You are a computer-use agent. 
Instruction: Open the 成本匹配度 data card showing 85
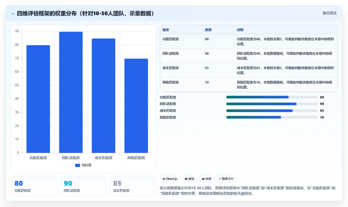click(132, 186)
